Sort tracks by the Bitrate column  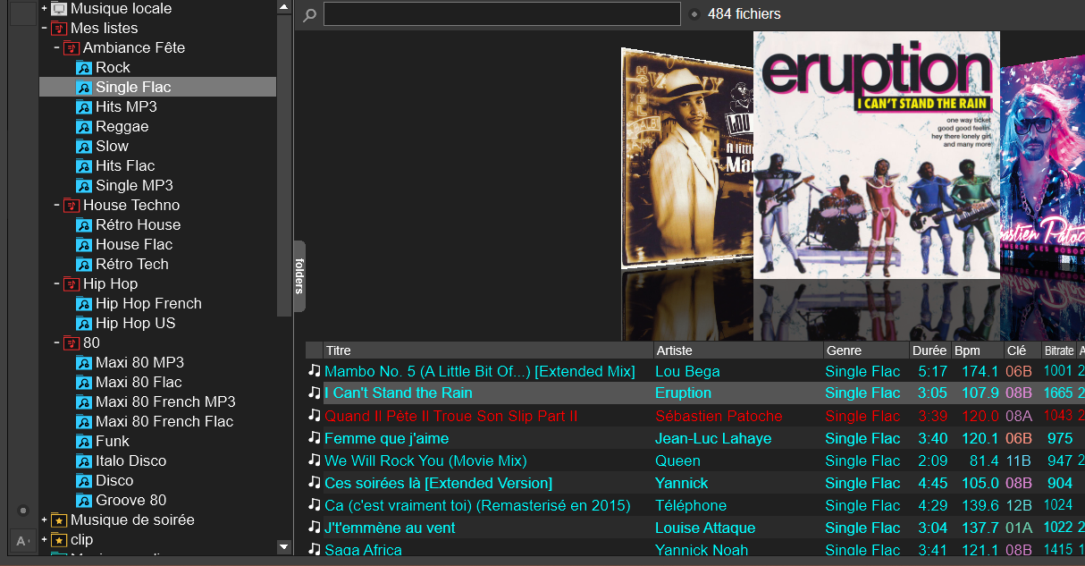pos(1059,351)
